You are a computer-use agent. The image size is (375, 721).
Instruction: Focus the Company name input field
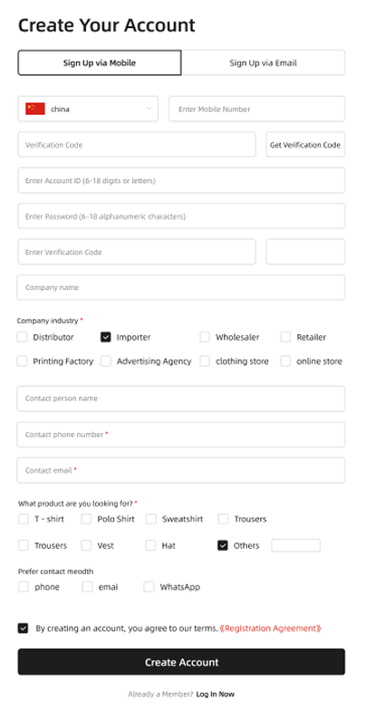pyautogui.click(x=181, y=287)
